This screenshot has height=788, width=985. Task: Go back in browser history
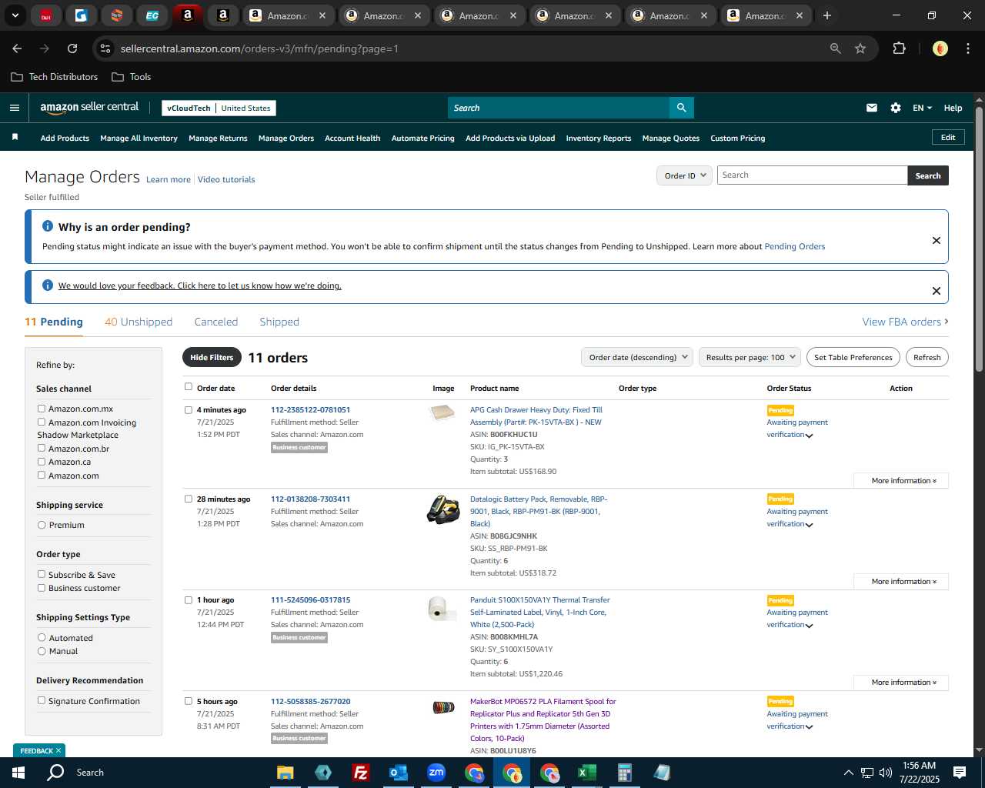(17, 48)
